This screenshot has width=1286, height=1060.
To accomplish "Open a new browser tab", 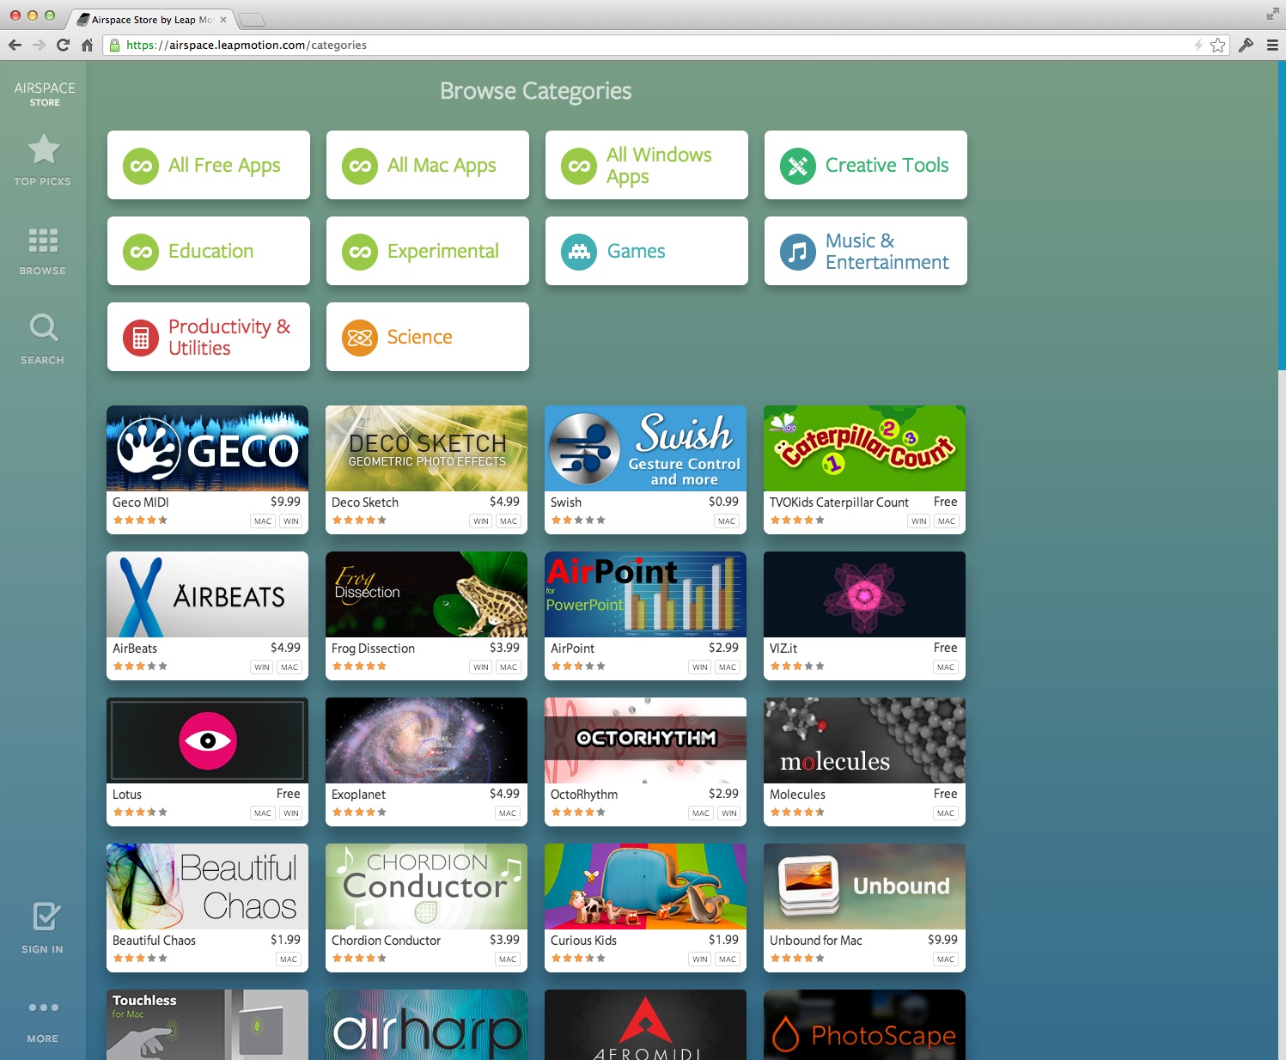I will (x=251, y=20).
